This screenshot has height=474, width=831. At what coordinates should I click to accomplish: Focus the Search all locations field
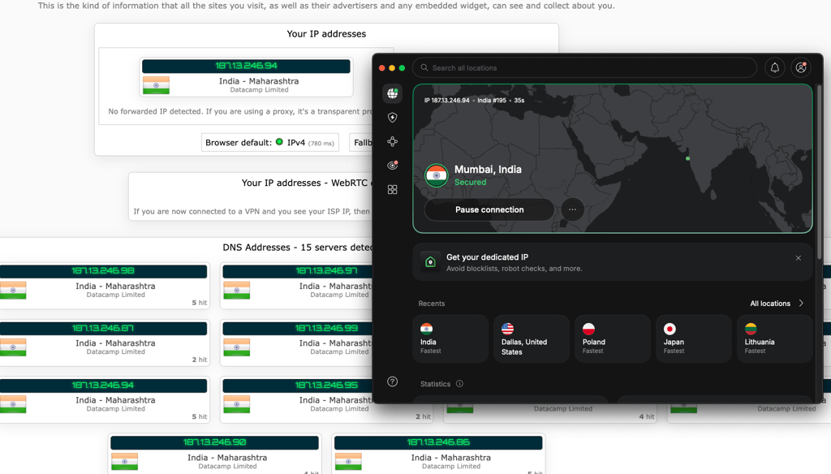584,68
